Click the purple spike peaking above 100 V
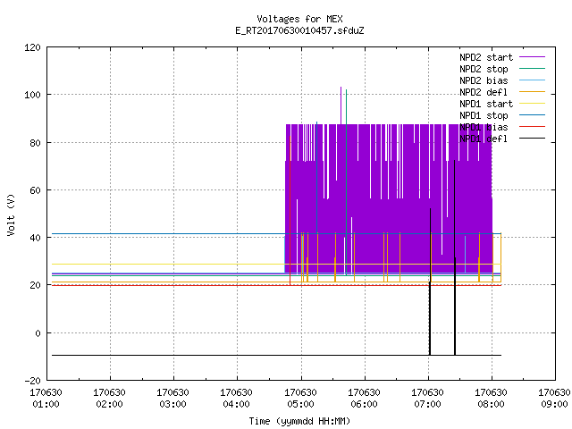 (x=341, y=105)
